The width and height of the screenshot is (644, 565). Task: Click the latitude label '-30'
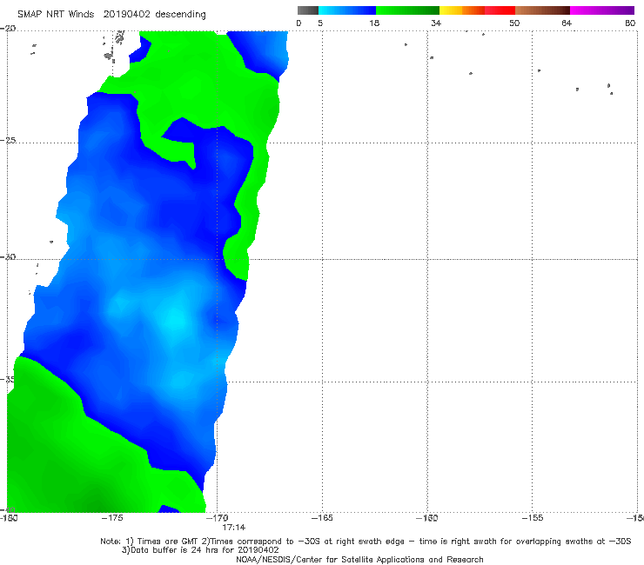(8, 256)
